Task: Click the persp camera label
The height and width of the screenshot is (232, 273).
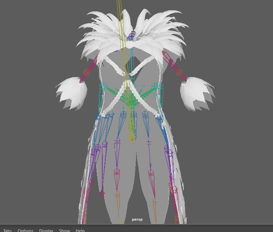Action: [x=137, y=219]
